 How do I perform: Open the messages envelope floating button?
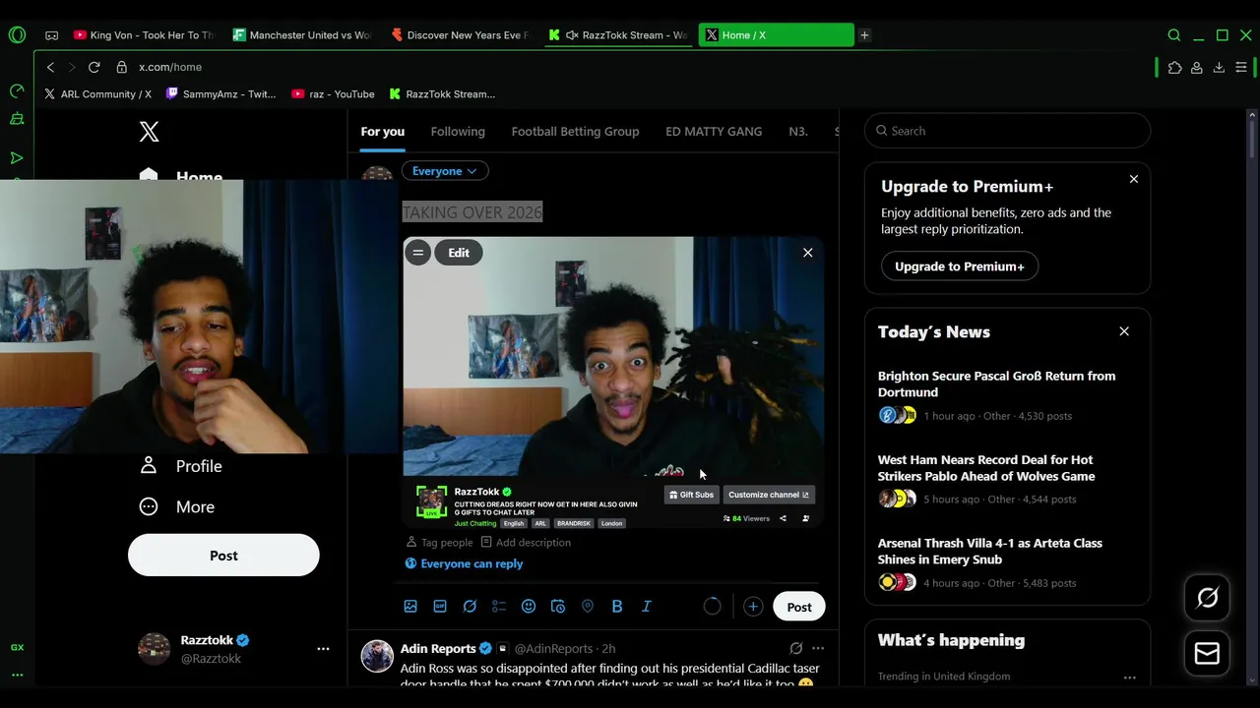pos(1208,654)
